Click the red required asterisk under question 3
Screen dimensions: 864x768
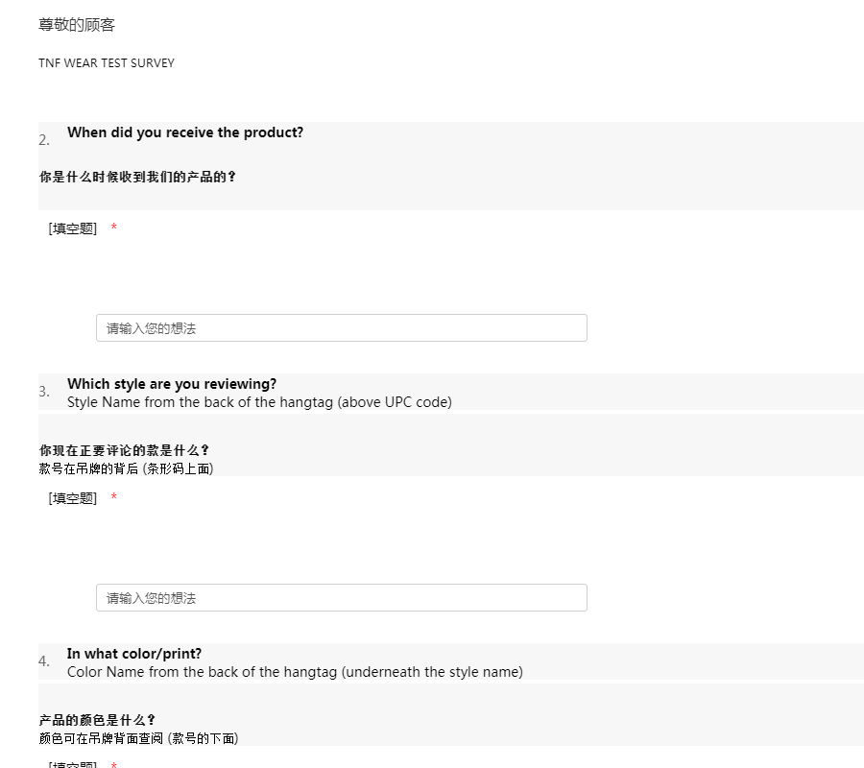pyautogui.click(x=114, y=498)
